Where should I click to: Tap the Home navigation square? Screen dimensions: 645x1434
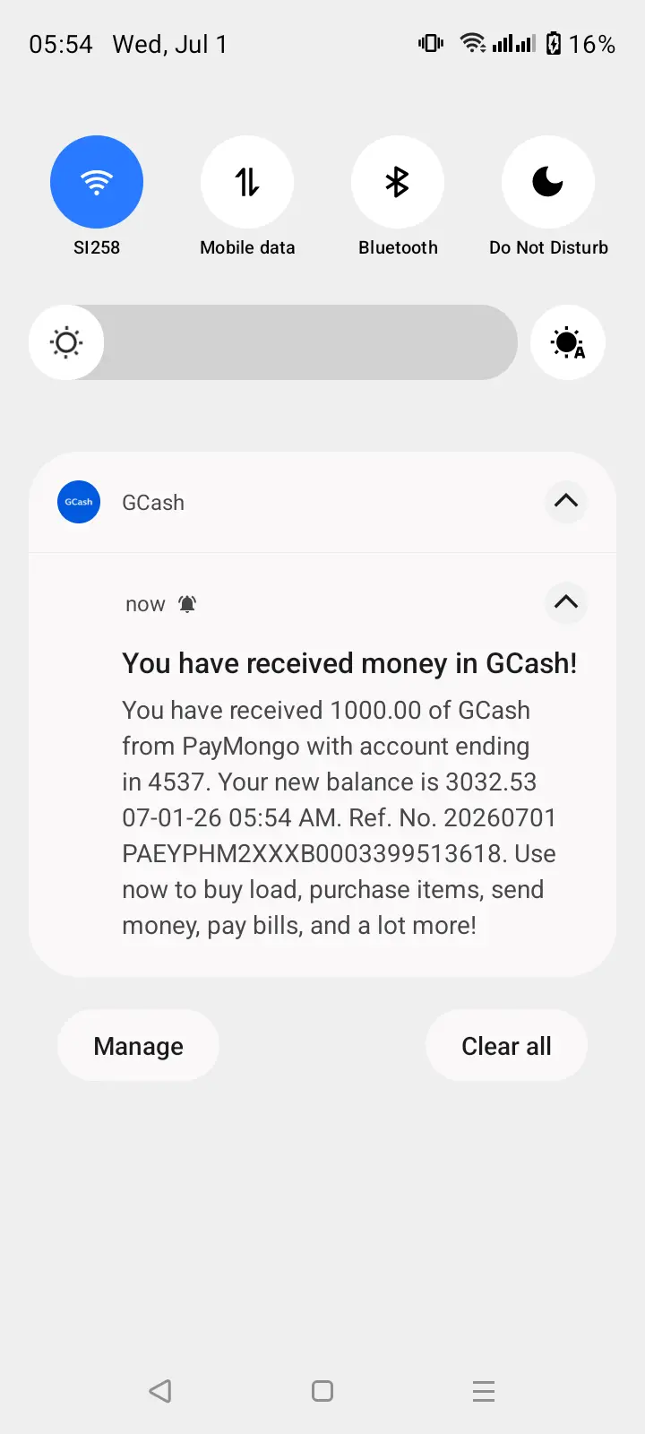(322, 1391)
